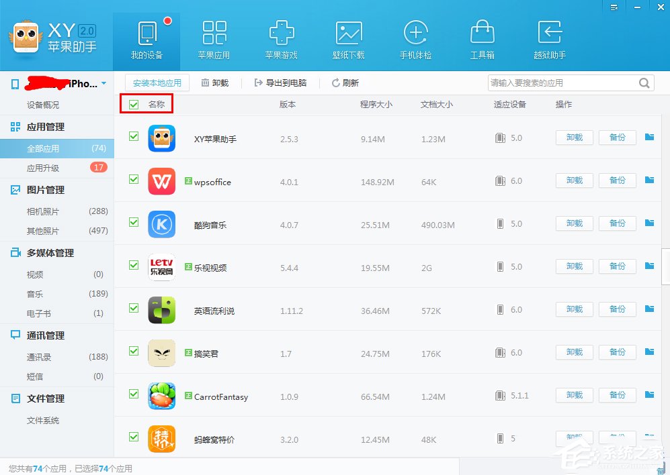Open the folder icon for 乐视视频

tap(648, 266)
